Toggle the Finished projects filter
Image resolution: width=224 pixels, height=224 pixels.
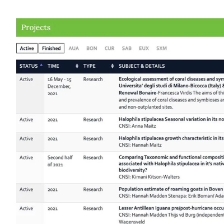pyautogui.click(x=52, y=48)
